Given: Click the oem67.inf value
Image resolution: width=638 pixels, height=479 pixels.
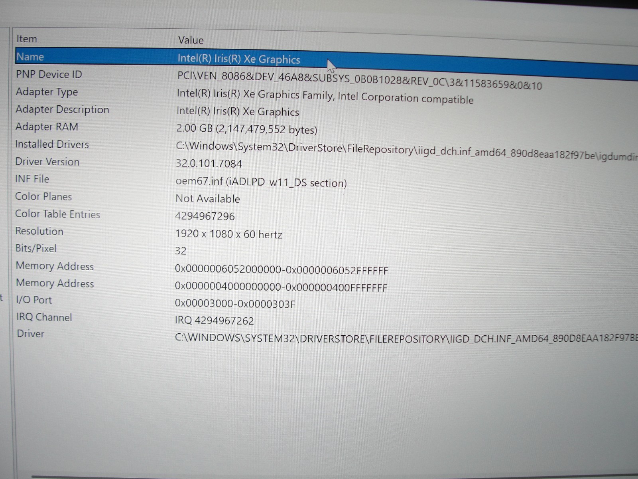Looking at the screenshot, I should (261, 182).
